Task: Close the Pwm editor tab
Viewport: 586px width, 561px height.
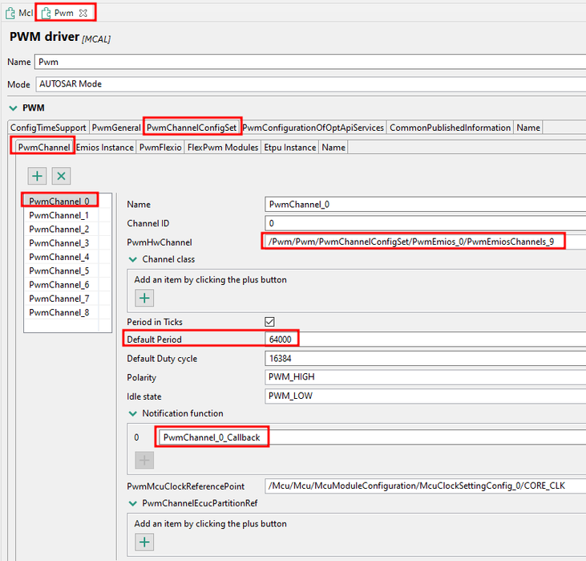Action: (83, 13)
